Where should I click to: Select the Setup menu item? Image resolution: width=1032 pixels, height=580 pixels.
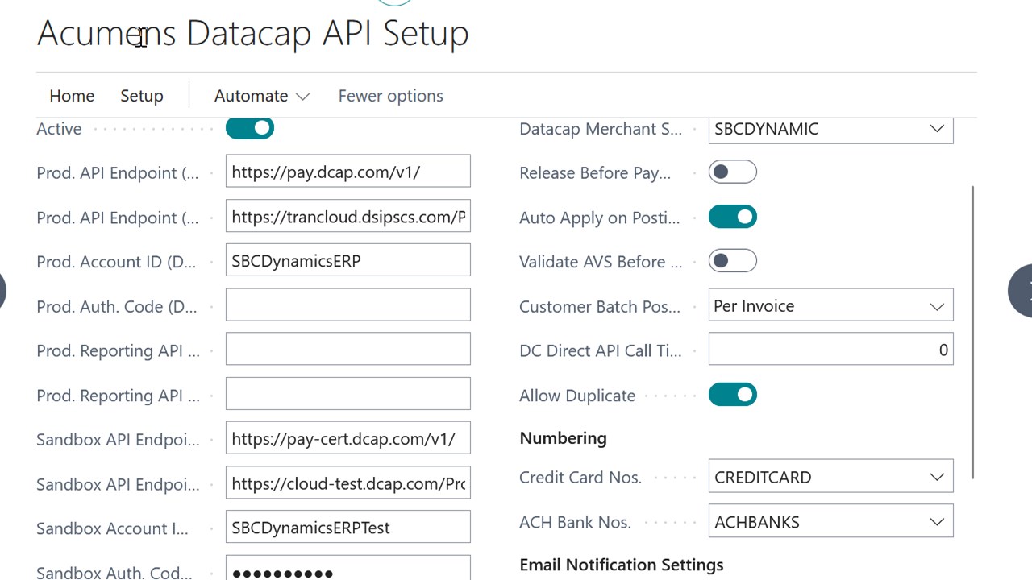(141, 96)
